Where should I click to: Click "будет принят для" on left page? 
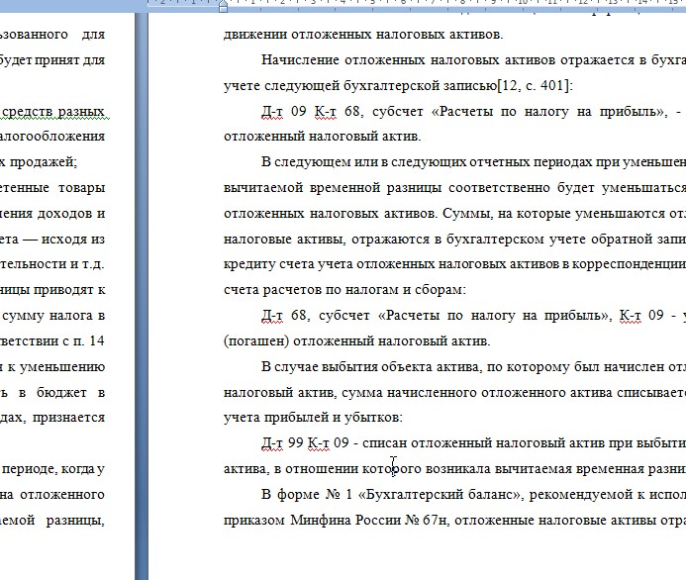click(52, 60)
